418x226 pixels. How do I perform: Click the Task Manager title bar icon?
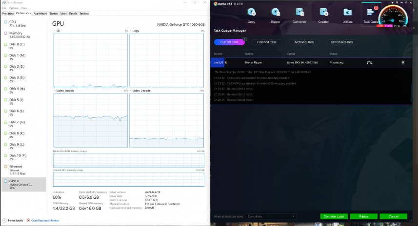click(4, 2)
